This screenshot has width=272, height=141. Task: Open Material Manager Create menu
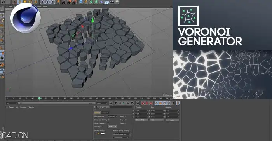point(11,107)
